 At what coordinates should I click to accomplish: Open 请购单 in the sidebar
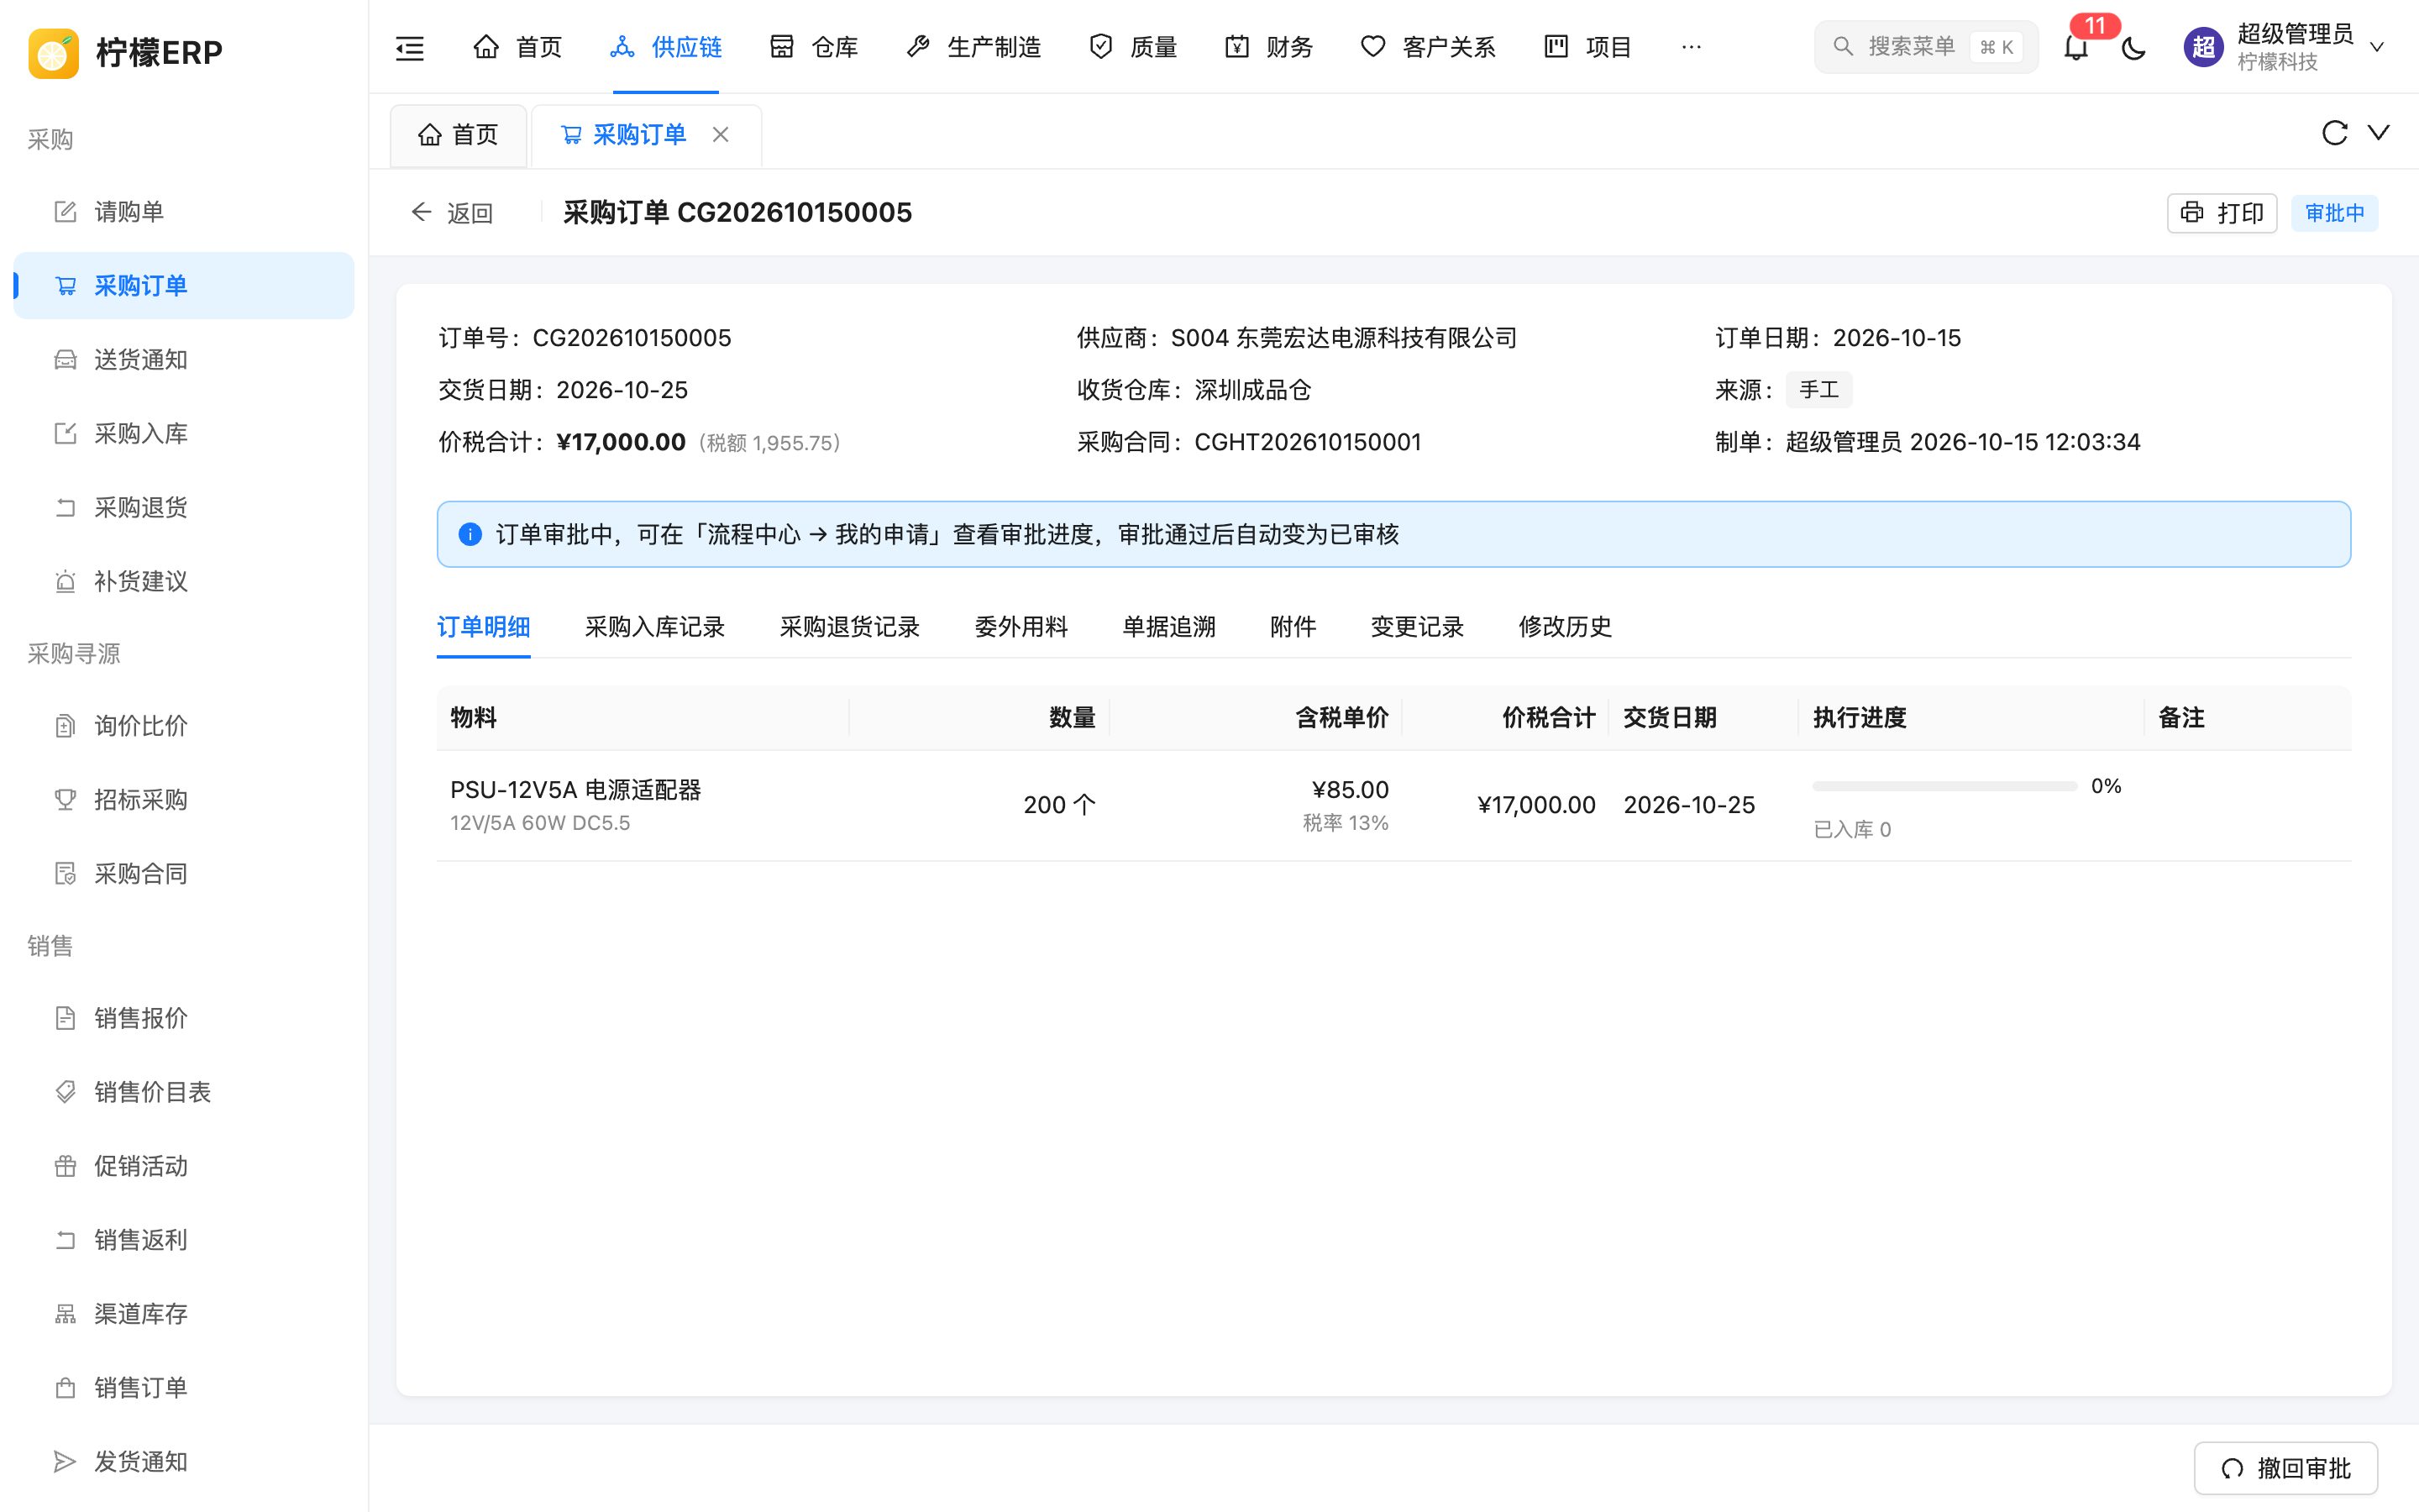(x=184, y=212)
